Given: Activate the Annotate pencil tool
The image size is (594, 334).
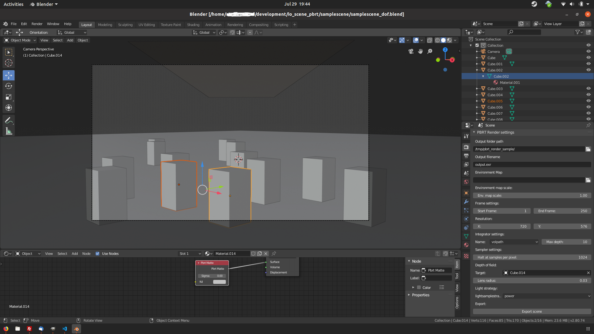Looking at the screenshot, I should tap(9, 120).
